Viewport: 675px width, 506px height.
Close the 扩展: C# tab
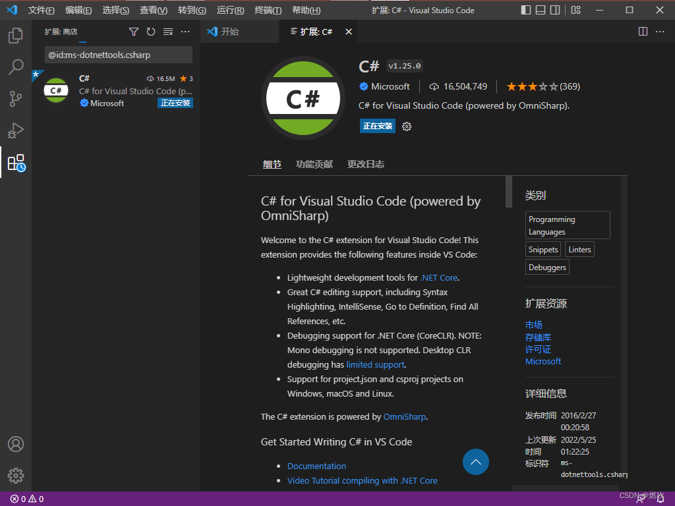[349, 32]
